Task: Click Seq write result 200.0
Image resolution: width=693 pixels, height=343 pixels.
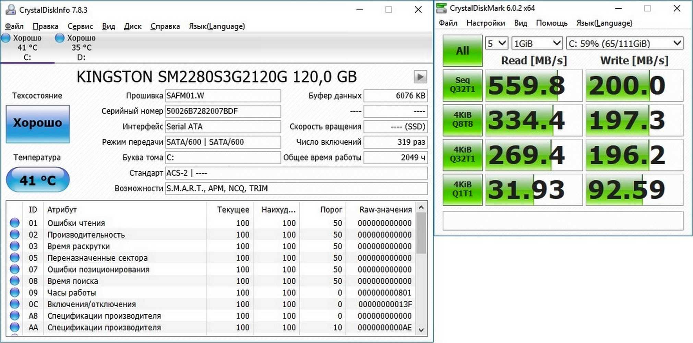Action: (634, 85)
